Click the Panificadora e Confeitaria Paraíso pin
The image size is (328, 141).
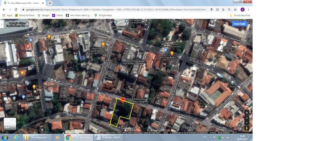pos(103,44)
